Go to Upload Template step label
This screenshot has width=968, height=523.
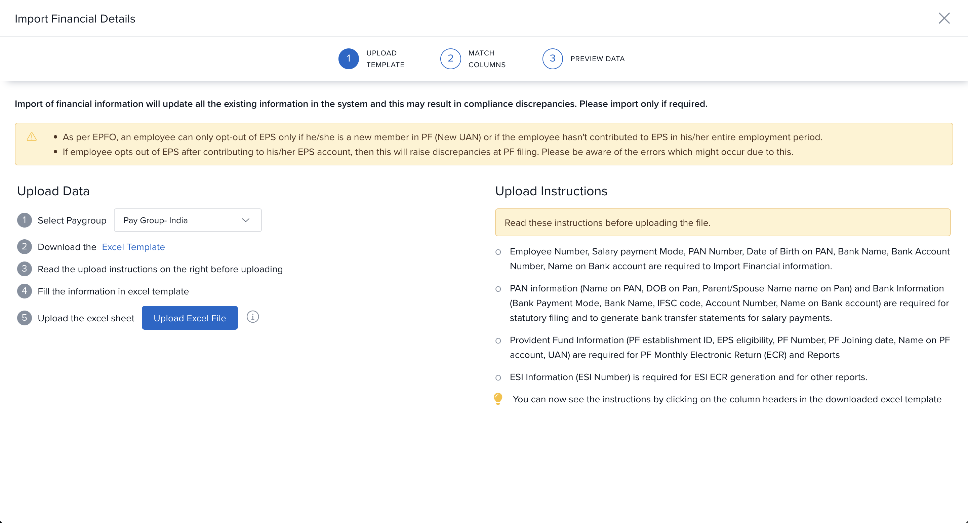tap(385, 58)
